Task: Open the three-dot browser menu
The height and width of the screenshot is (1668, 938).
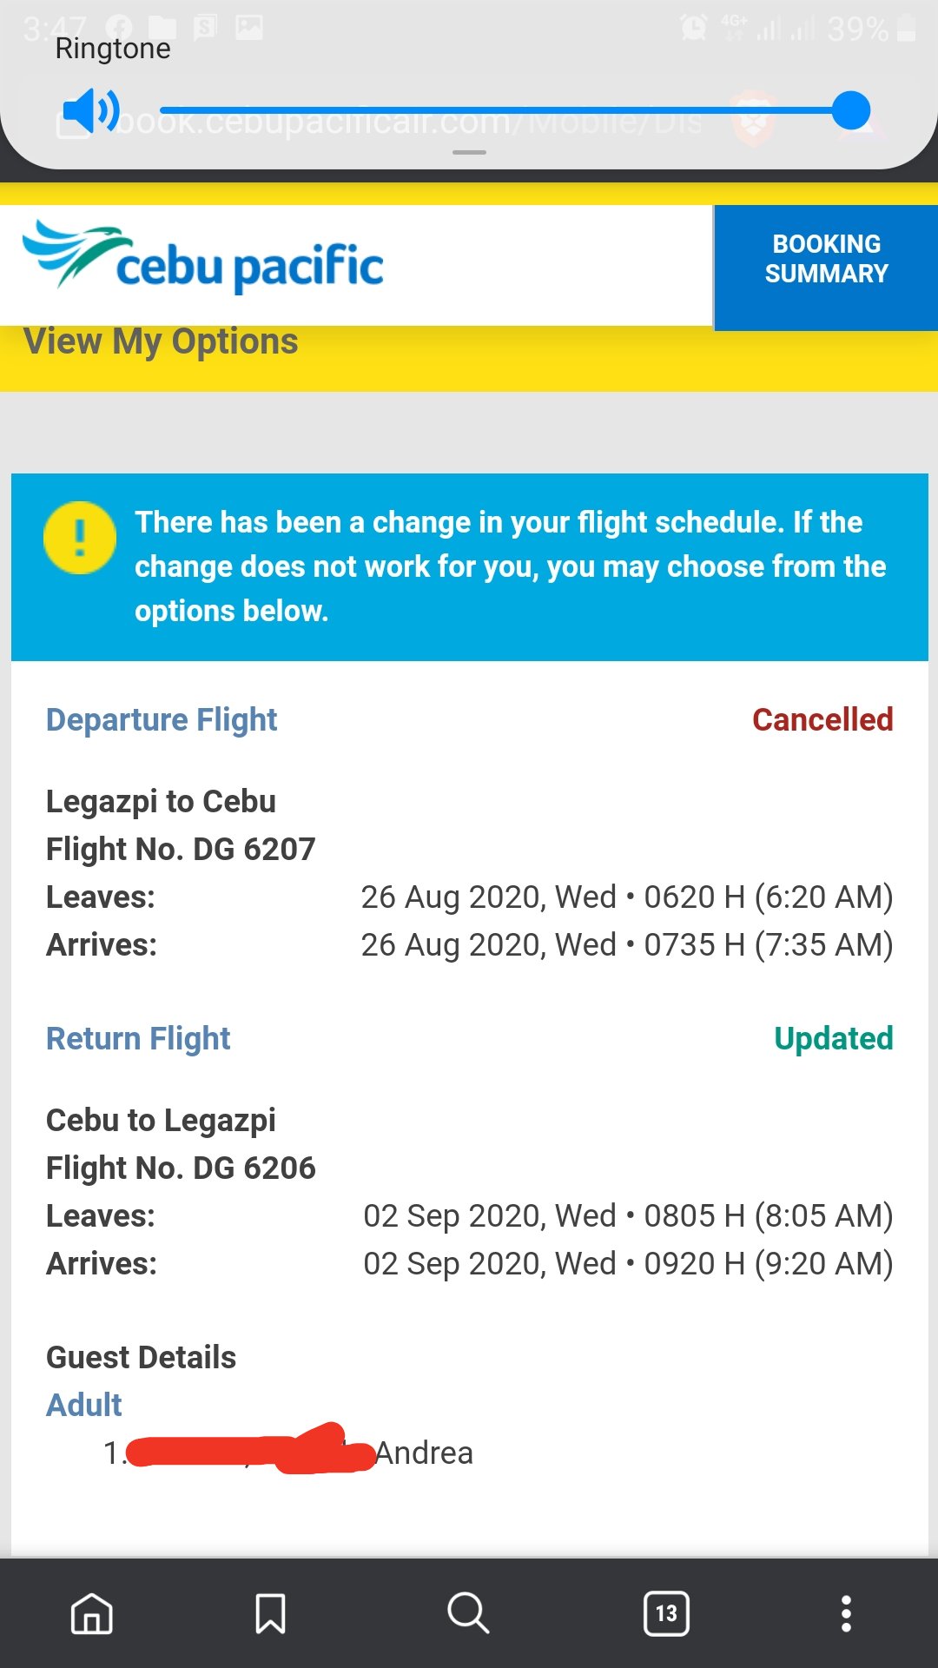Action: (846, 1613)
